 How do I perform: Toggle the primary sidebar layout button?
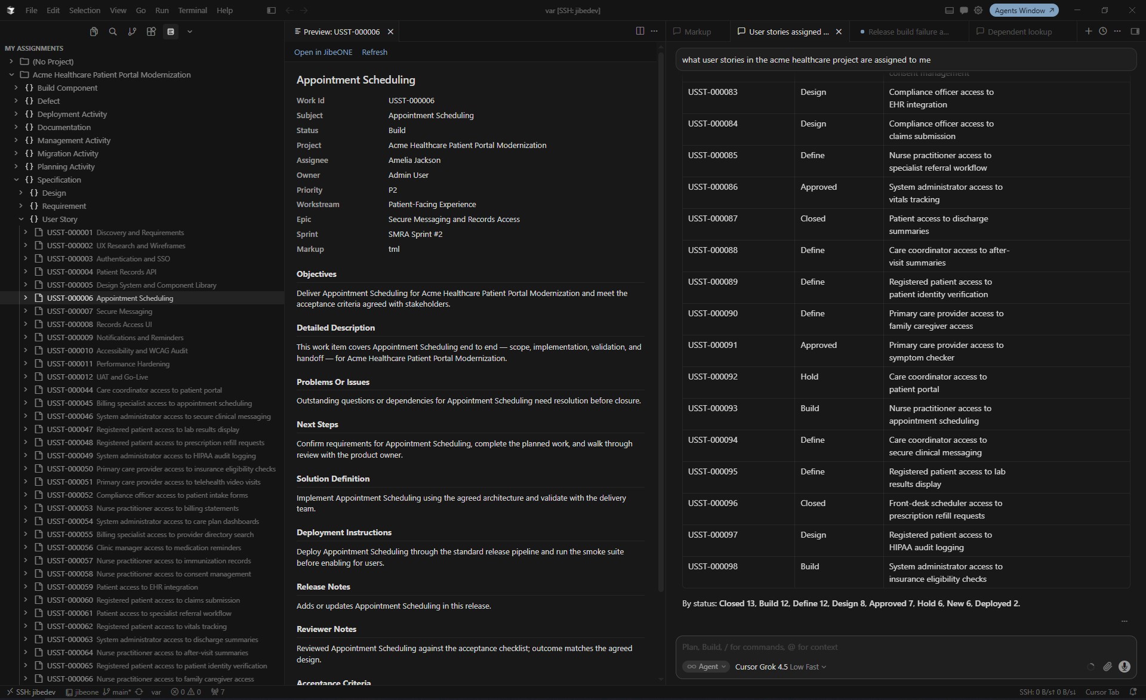tap(271, 10)
